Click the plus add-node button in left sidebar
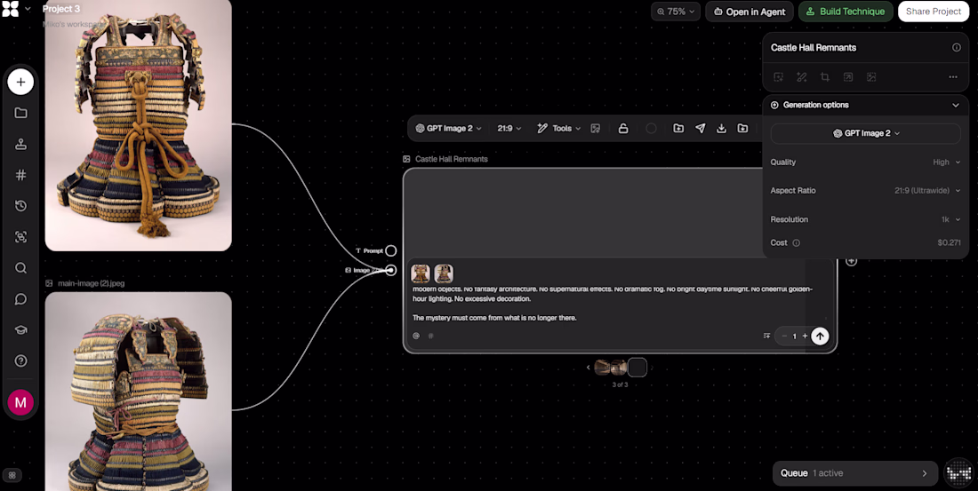Image resolution: width=978 pixels, height=491 pixels. pos(20,83)
